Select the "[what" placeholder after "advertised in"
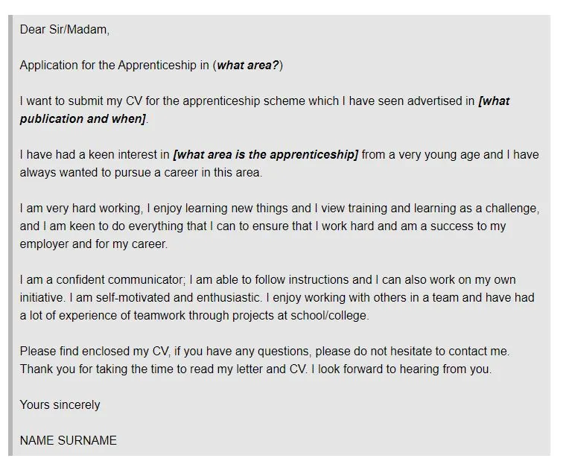The image size is (572, 467). point(495,101)
